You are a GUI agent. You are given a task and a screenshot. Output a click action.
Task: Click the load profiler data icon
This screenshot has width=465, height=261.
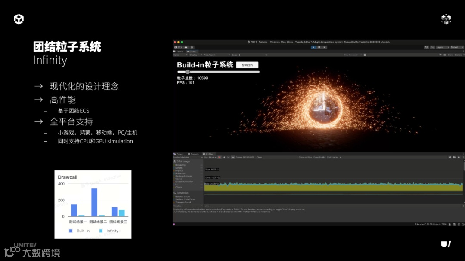click(450, 157)
